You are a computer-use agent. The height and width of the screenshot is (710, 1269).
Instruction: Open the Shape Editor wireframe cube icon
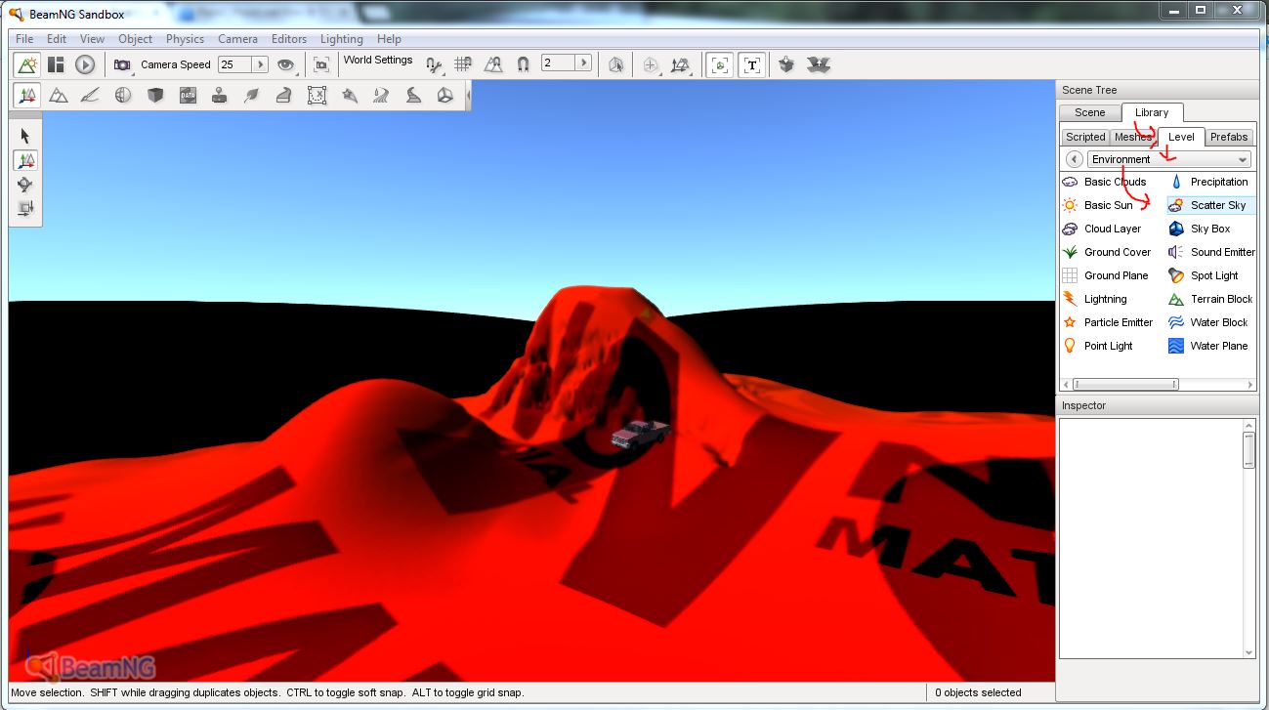coord(445,95)
